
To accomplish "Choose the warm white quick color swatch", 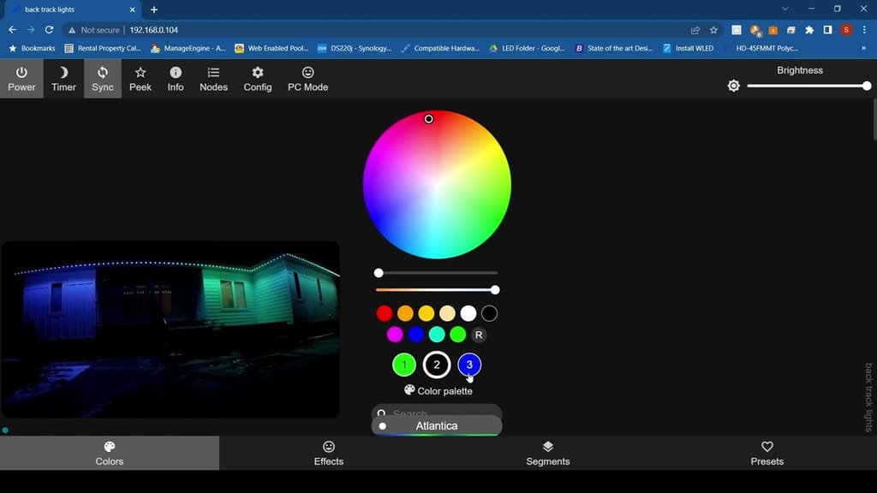I will (x=447, y=313).
